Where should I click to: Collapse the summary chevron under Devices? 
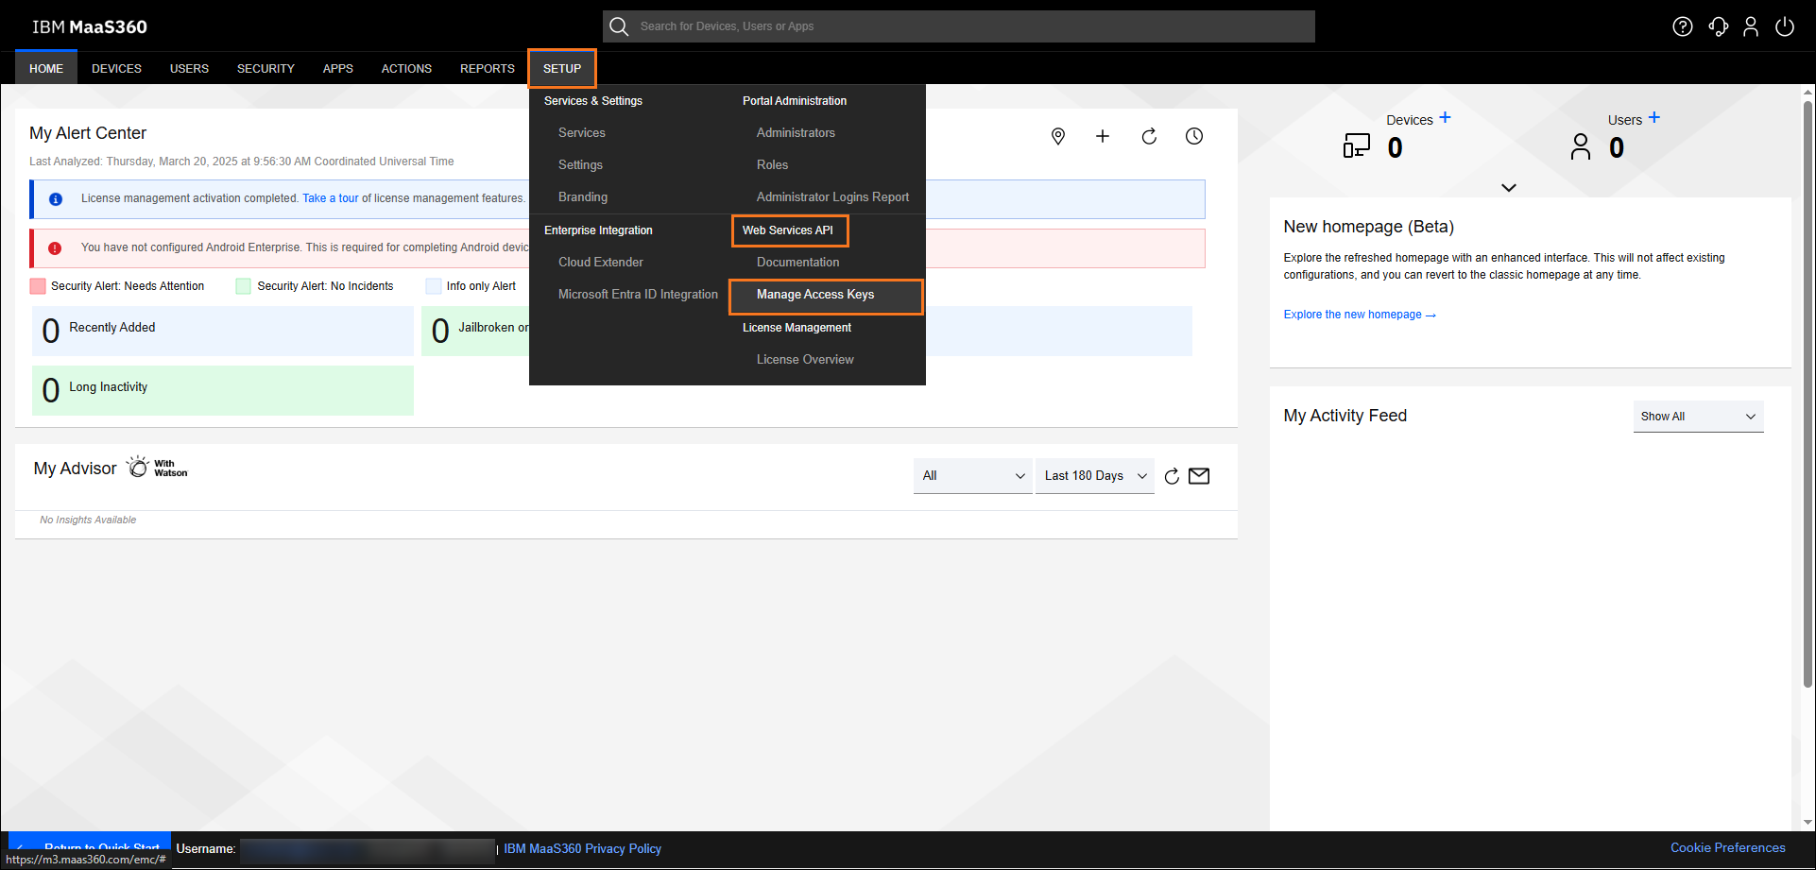click(x=1509, y=187)
